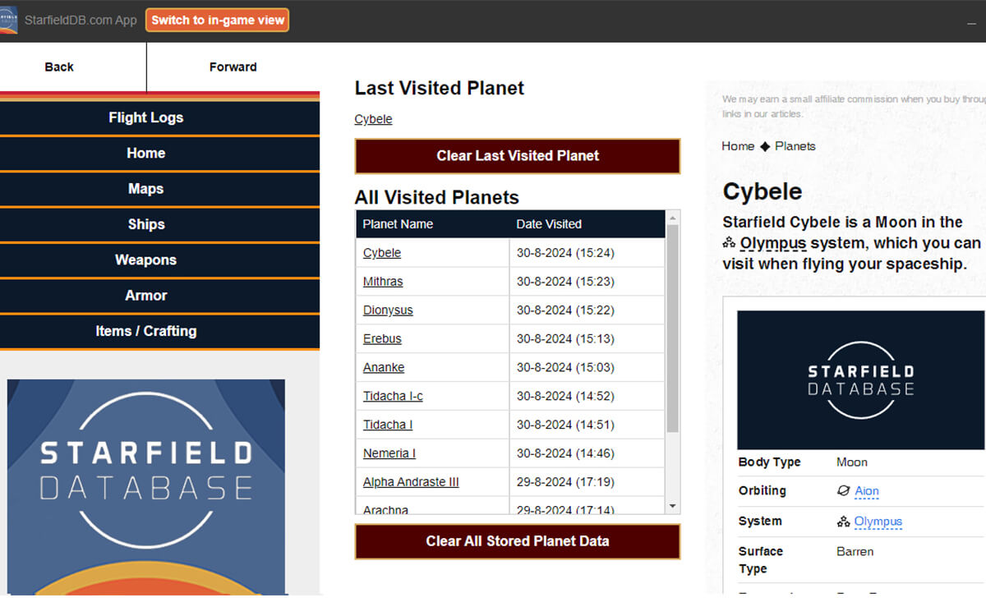Image resolution: width=986 pixels, height=616 pixels.
Task: Click the star system icon before Olympus heading text
Action: [x=730, y=244]
